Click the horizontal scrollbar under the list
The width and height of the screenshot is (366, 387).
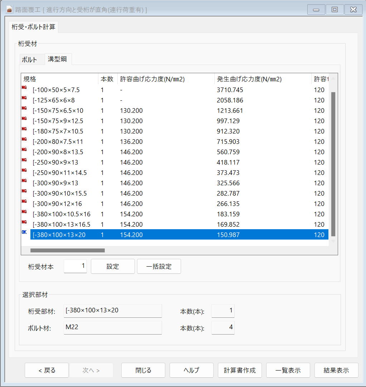[x=67, y=251]
